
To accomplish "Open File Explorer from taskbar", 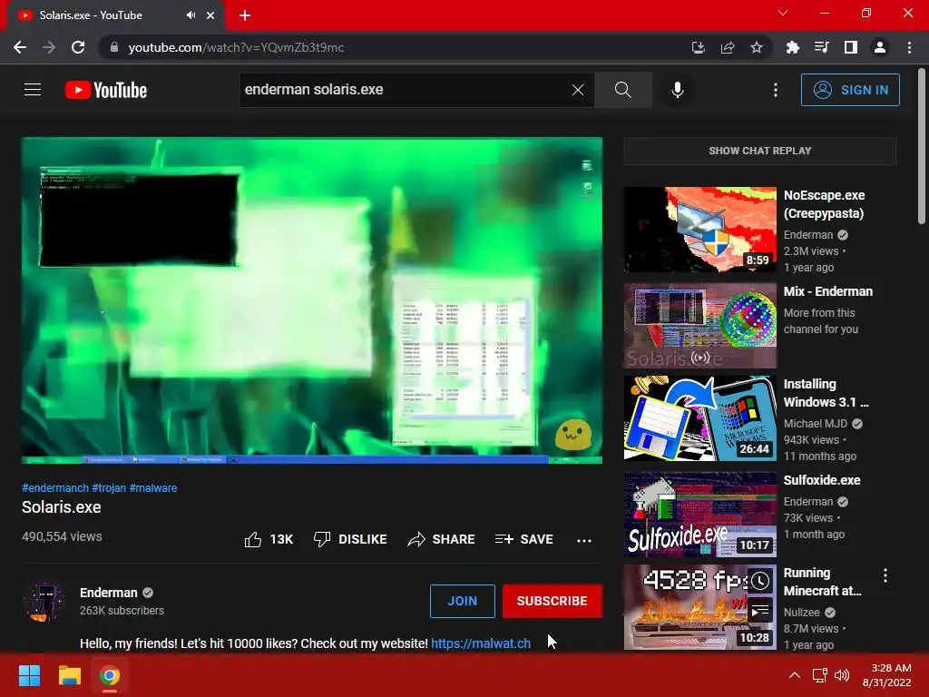I will (x=69, y=675).
